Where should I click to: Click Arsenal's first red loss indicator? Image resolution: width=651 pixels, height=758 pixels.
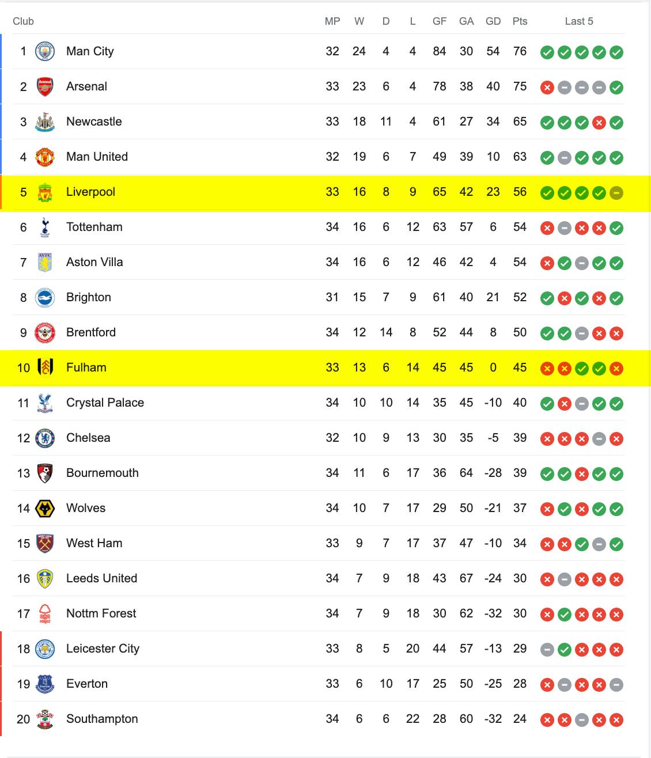tap(547, 88)
